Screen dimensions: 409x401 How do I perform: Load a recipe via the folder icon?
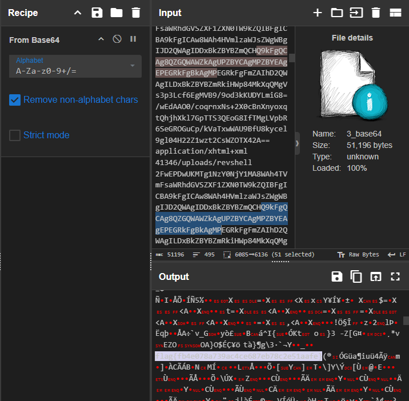point(117,13)
